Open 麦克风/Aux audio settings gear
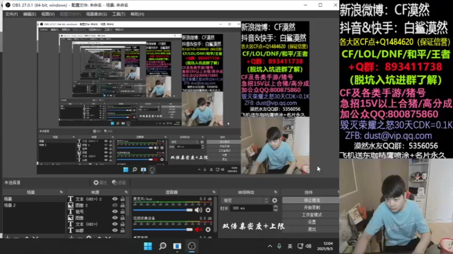The image size is (453, 254). [x=208, y=210]
